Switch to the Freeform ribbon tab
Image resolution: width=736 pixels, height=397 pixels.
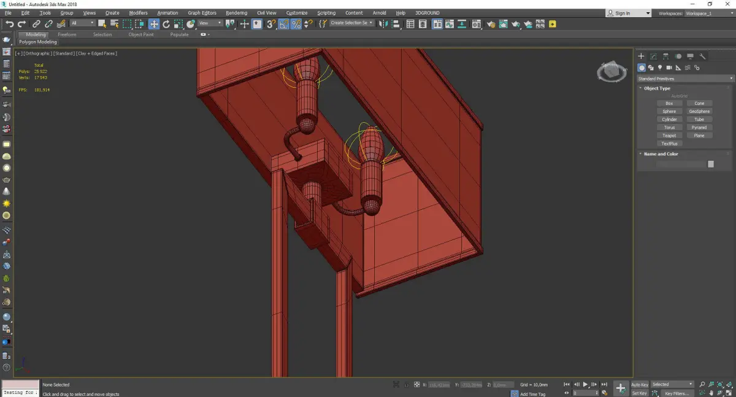point(67,34)
